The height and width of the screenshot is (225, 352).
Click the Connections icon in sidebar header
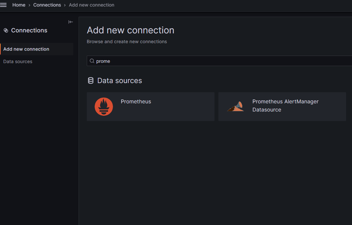[x=6, y=31]
